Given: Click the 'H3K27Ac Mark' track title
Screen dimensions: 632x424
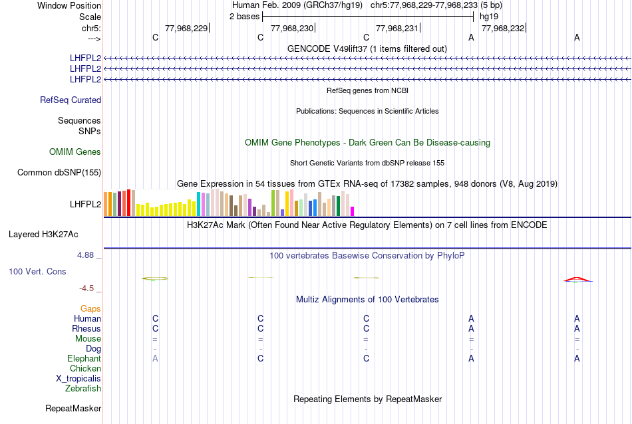Looking at the screenshot, I should (x=367, y=225).
